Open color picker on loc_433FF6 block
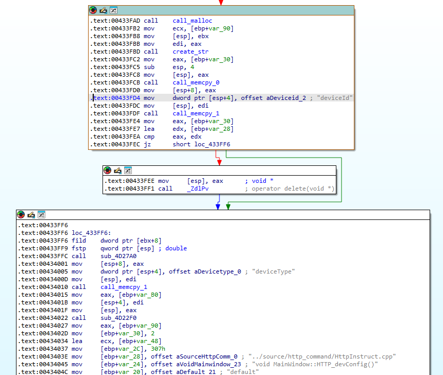The image size is (443, 375). (21, 215)
